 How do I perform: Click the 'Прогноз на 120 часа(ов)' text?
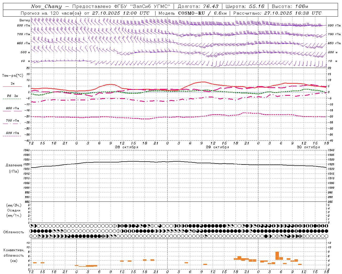[51, 13]
